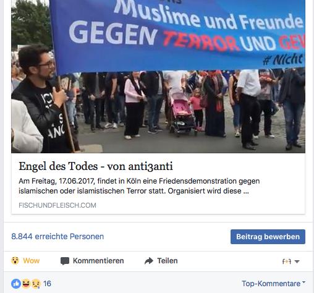Click the FISCHUNDFLEISCH.COM source link
This screenshot has height=293, width=314.
(57, 205)
